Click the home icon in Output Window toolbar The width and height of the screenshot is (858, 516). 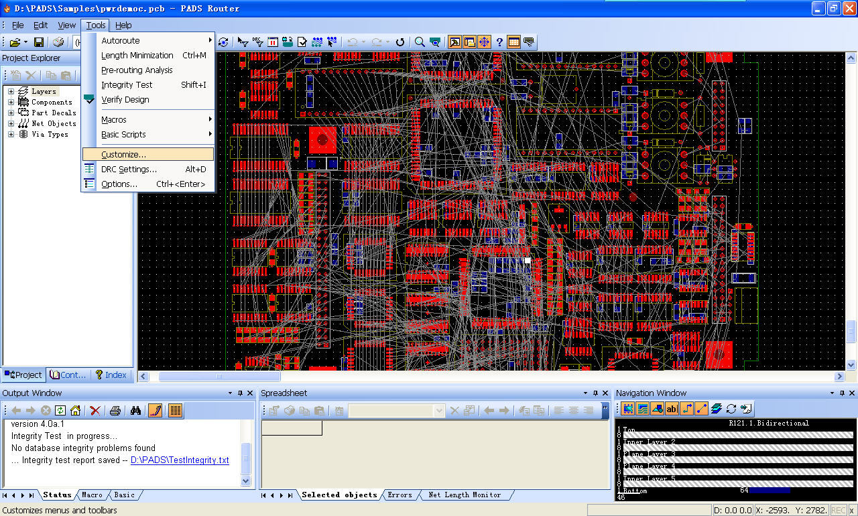coord(76,411)
